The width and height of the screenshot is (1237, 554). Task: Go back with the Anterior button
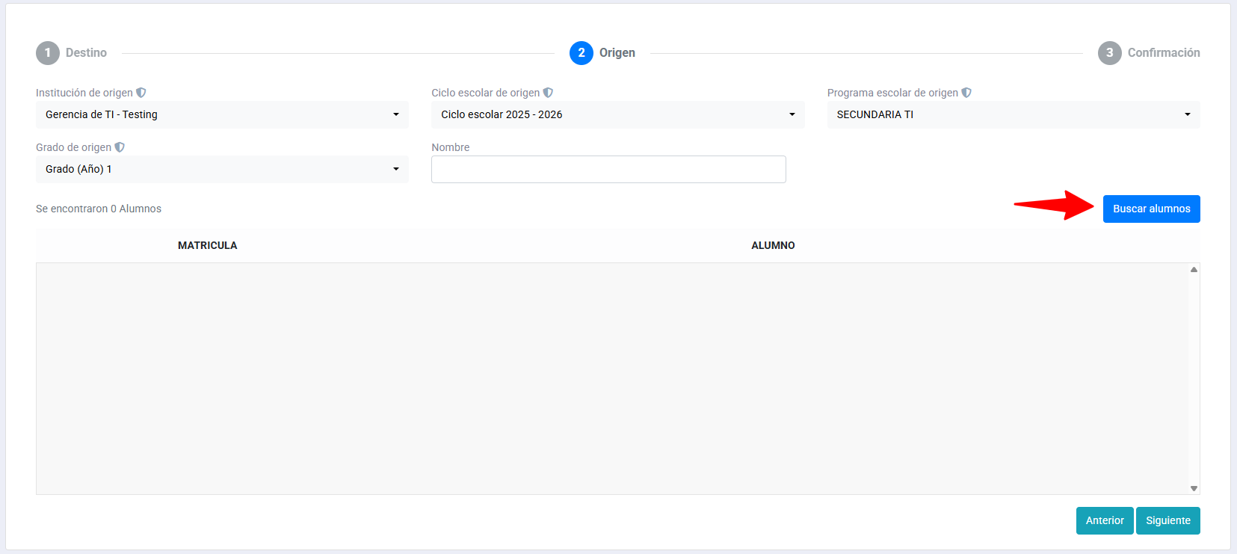(1104, 520)
